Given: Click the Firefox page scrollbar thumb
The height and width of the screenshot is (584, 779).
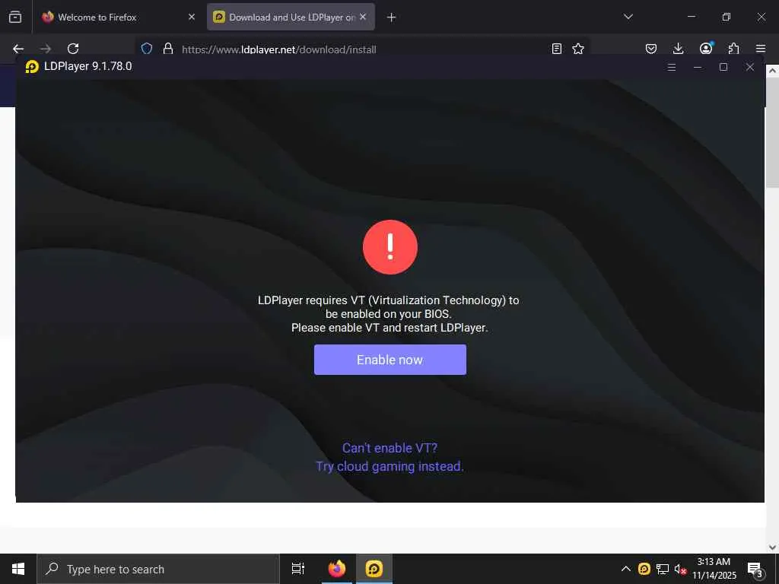Looking at the screenshot, I should [772, 133].
